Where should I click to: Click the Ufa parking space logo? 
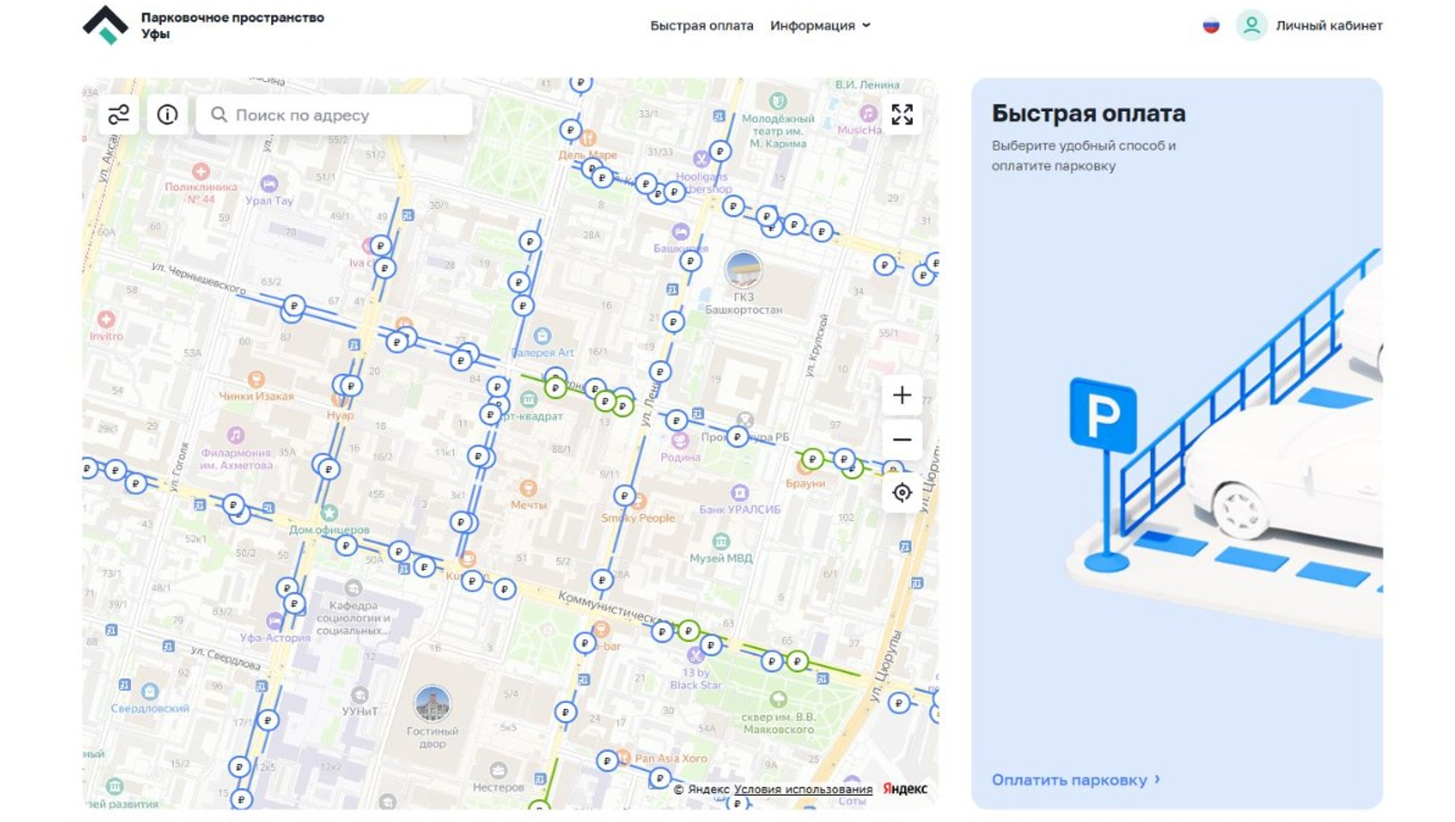105,25
